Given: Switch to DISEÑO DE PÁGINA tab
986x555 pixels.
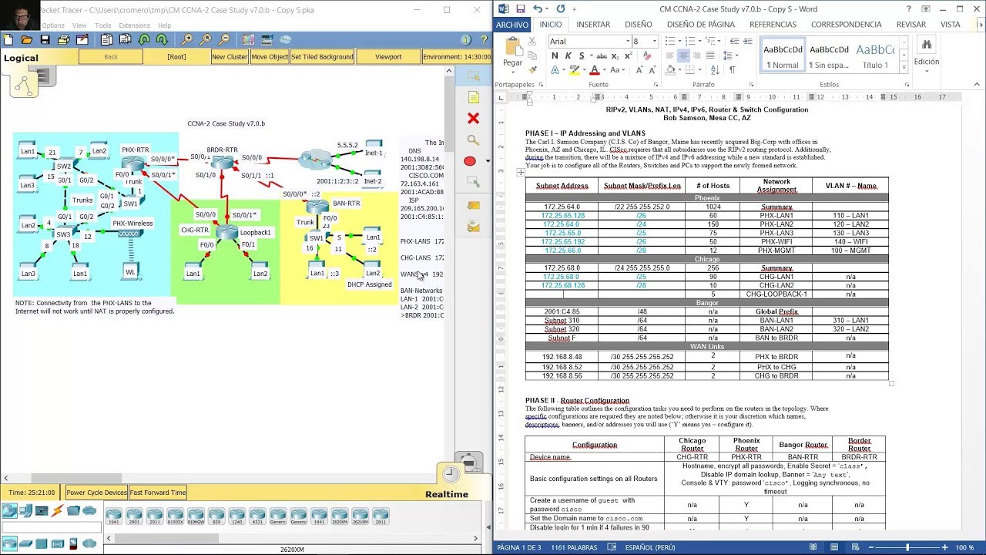Looking at the screenshot, I should tap(701, 25).
